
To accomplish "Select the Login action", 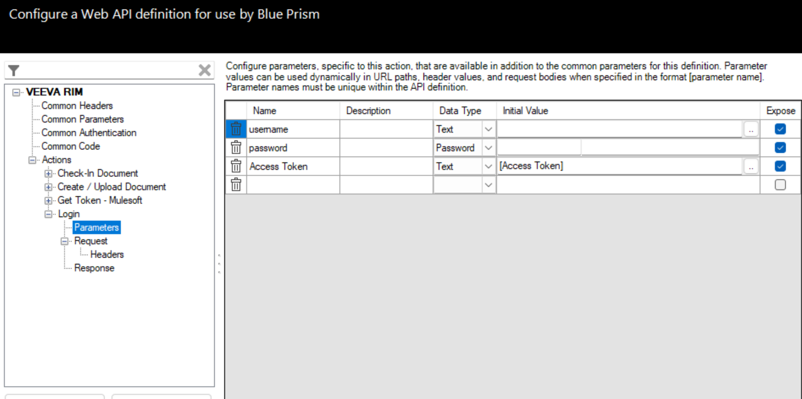I will 69,214.
